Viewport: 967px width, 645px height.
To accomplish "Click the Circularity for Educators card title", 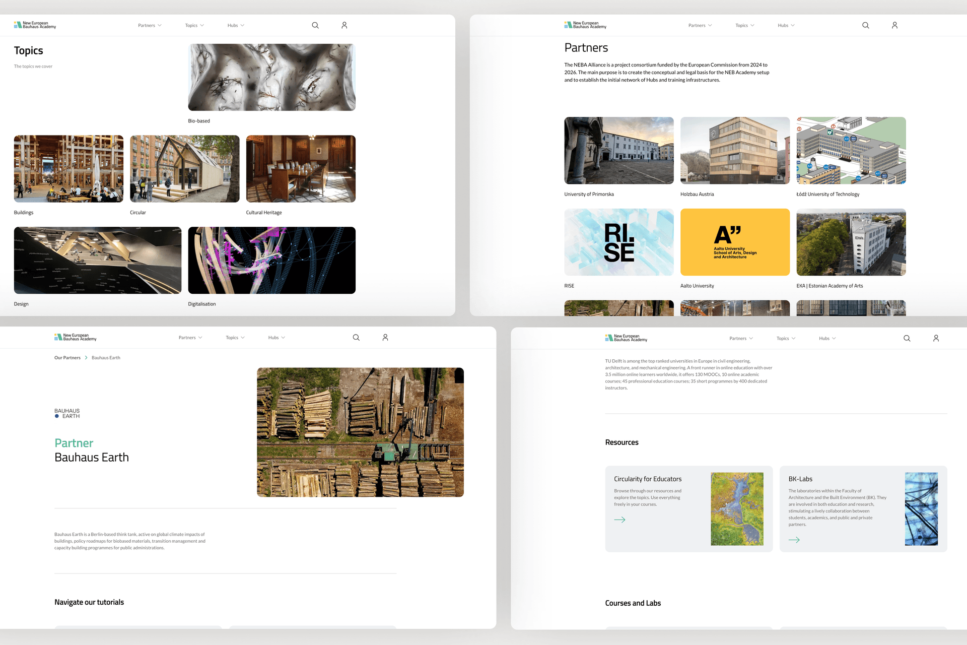I will [648, 479].
